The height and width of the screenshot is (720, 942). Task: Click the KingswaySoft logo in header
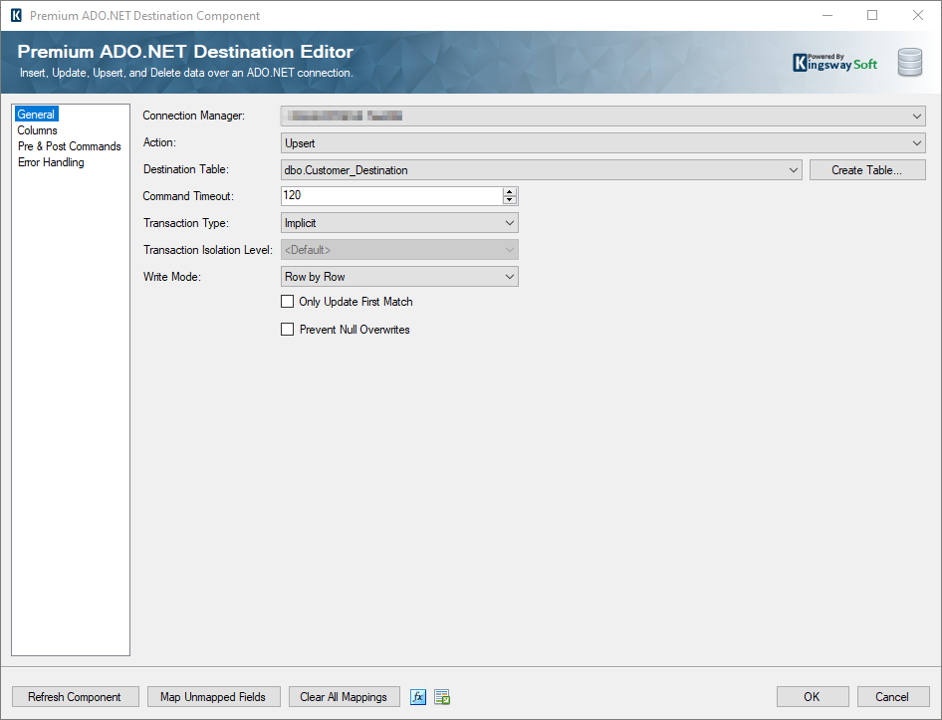tap(834, 63)
